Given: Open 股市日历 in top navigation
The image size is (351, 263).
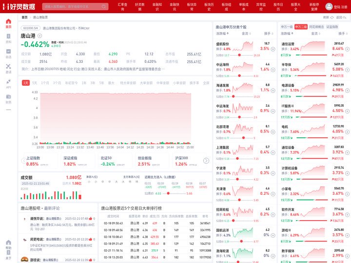Looking at the screenshot, I should point(278,7).
